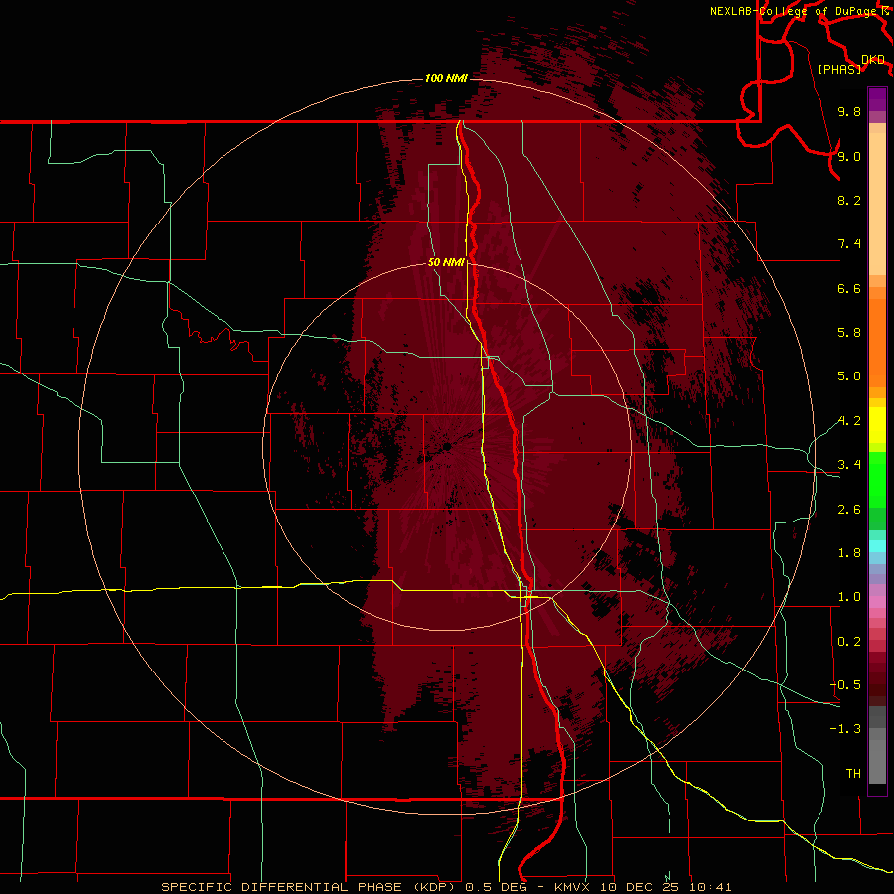
Task: Click the 4.2 legend value
Action: [849, 421]
